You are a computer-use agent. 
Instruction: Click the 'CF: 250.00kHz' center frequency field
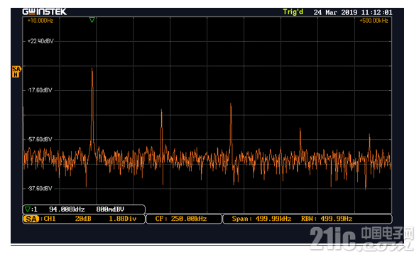[x=184, y=219]
